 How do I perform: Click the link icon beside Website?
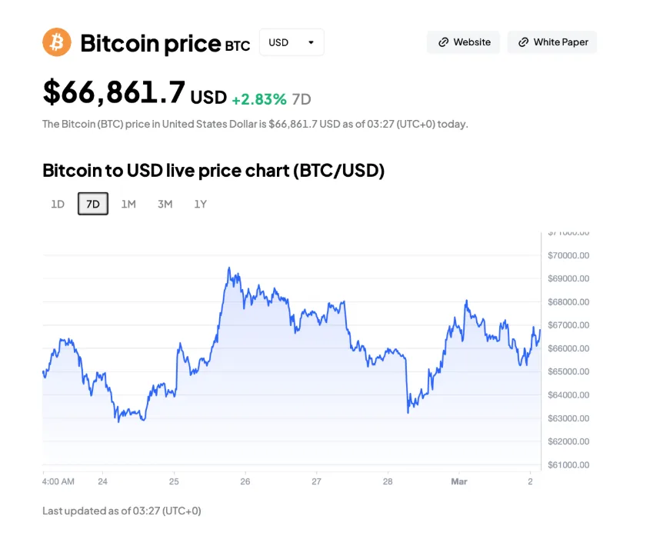[x=443, y=42]
